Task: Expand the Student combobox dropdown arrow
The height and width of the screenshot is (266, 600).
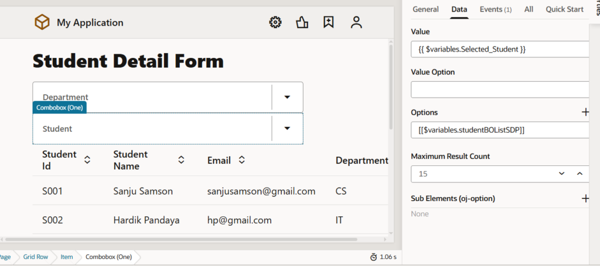Action: click(287, 128)
